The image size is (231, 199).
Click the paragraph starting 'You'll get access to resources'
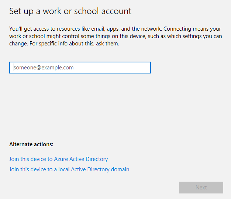pyautogui.click(x=115, y=36)
